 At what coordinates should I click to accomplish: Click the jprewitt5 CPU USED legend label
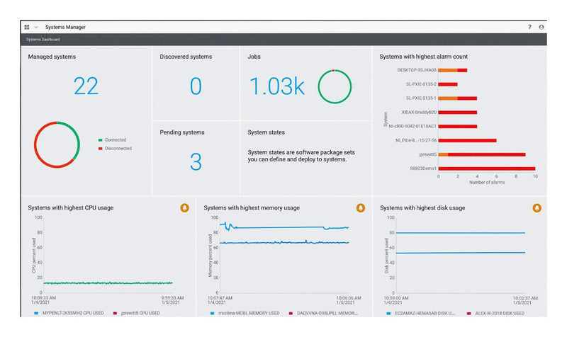140,313
